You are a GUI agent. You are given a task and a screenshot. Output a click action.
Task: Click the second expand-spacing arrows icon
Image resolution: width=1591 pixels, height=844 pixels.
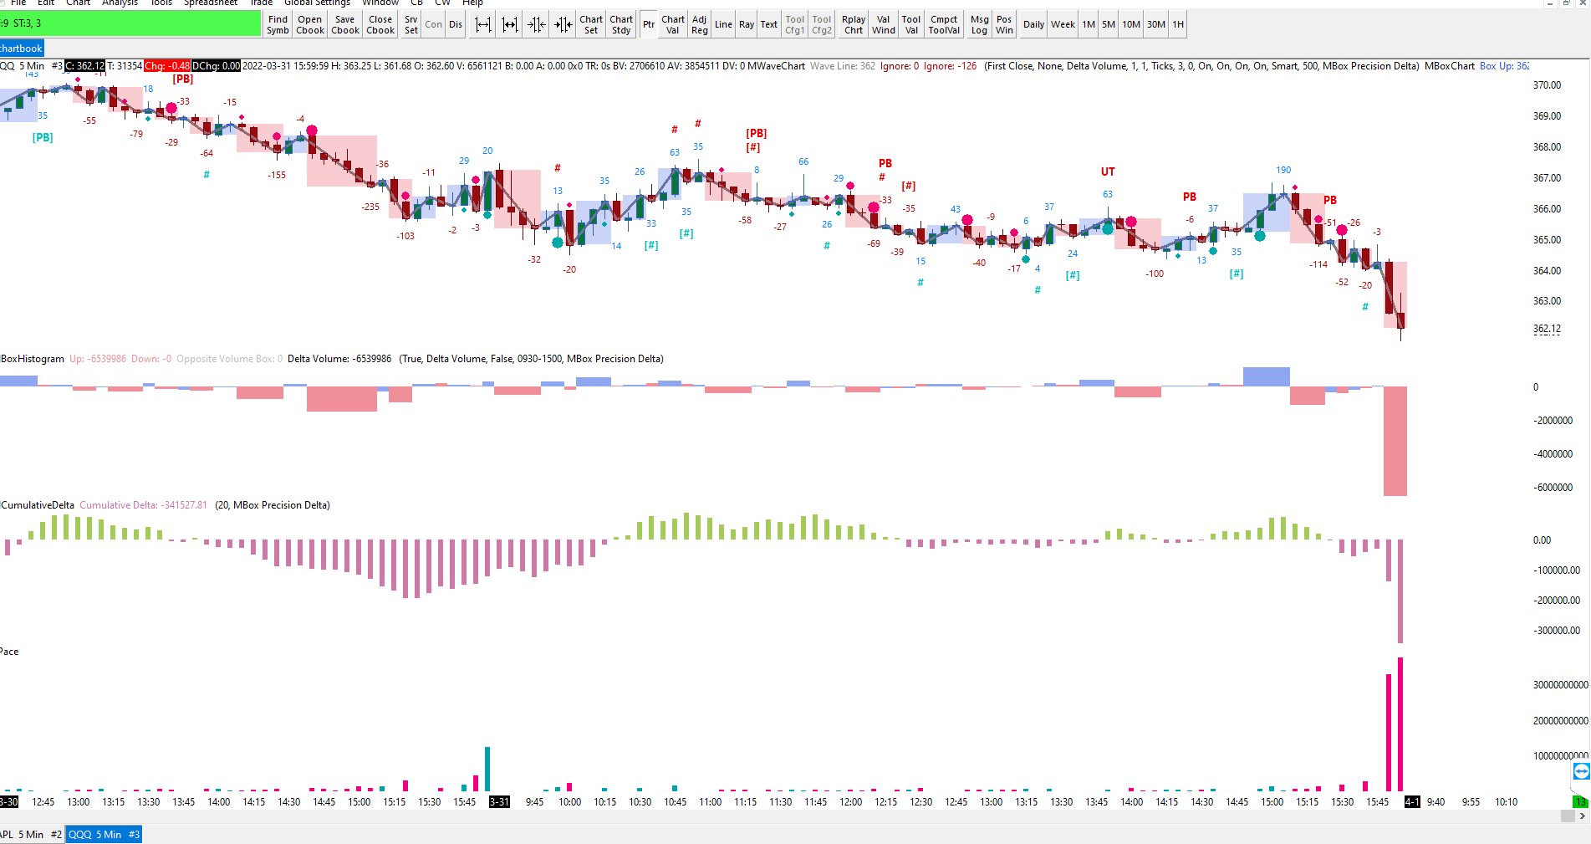[x=510, y=24]
